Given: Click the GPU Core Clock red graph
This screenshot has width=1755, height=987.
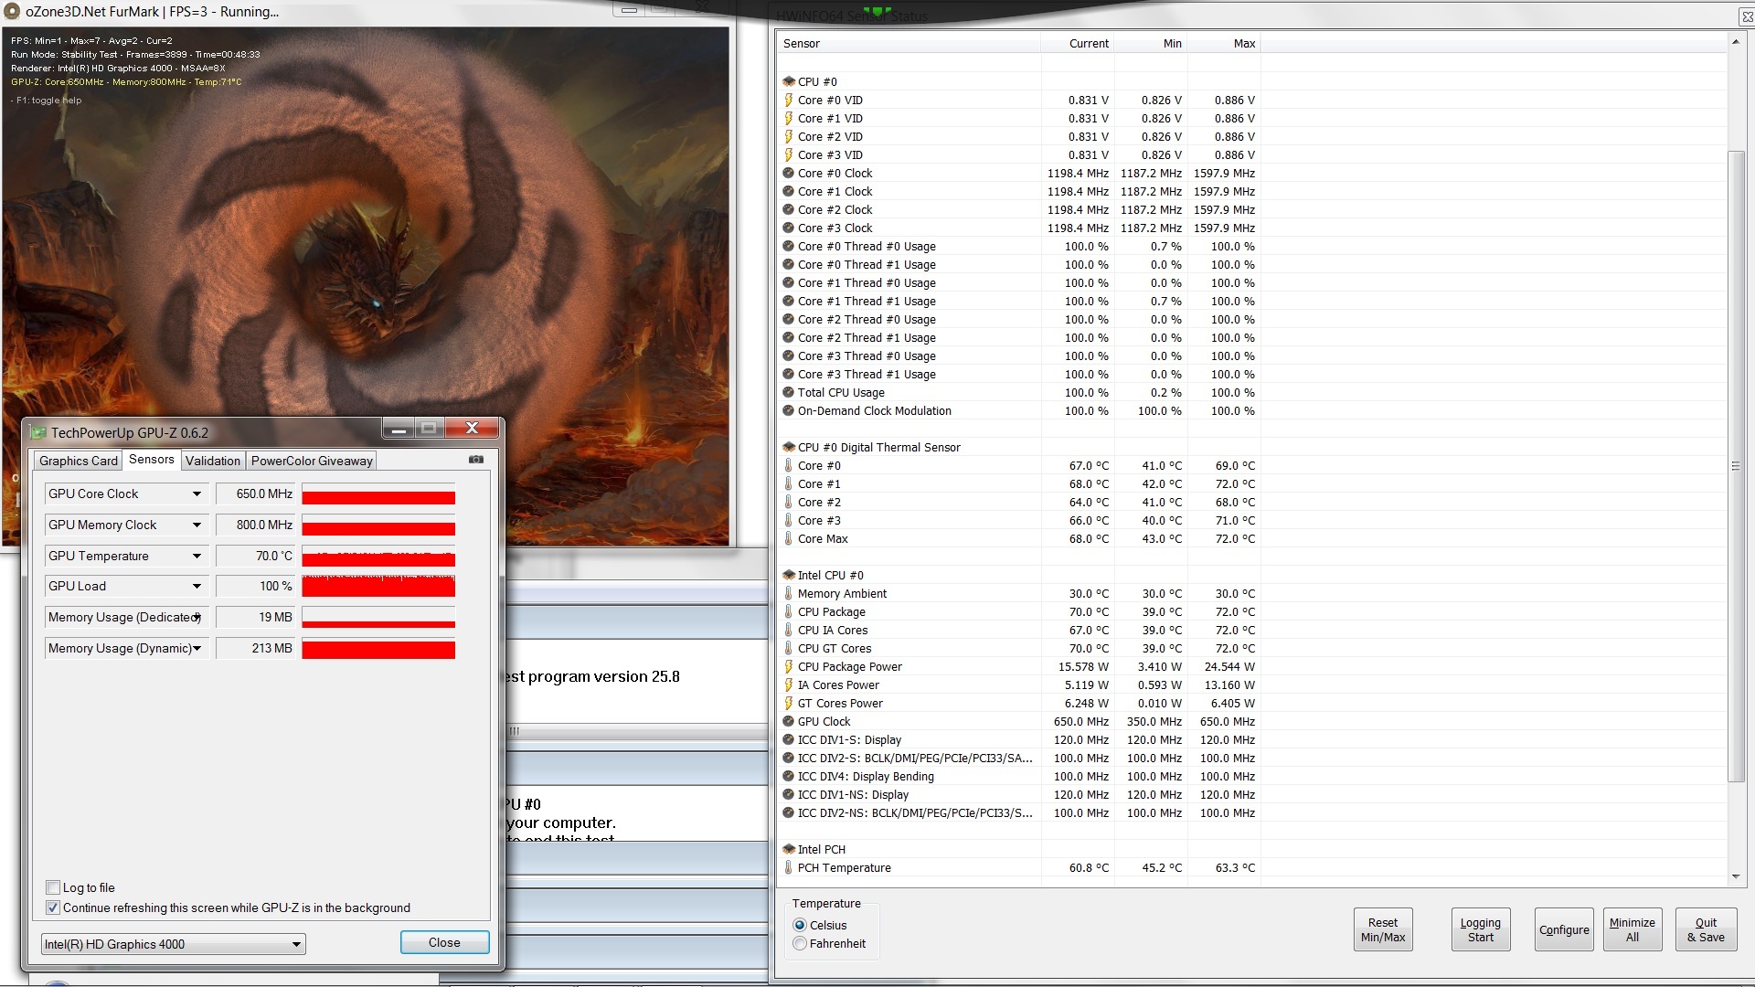Looking at the screenshot, I should tap(378, 494).
